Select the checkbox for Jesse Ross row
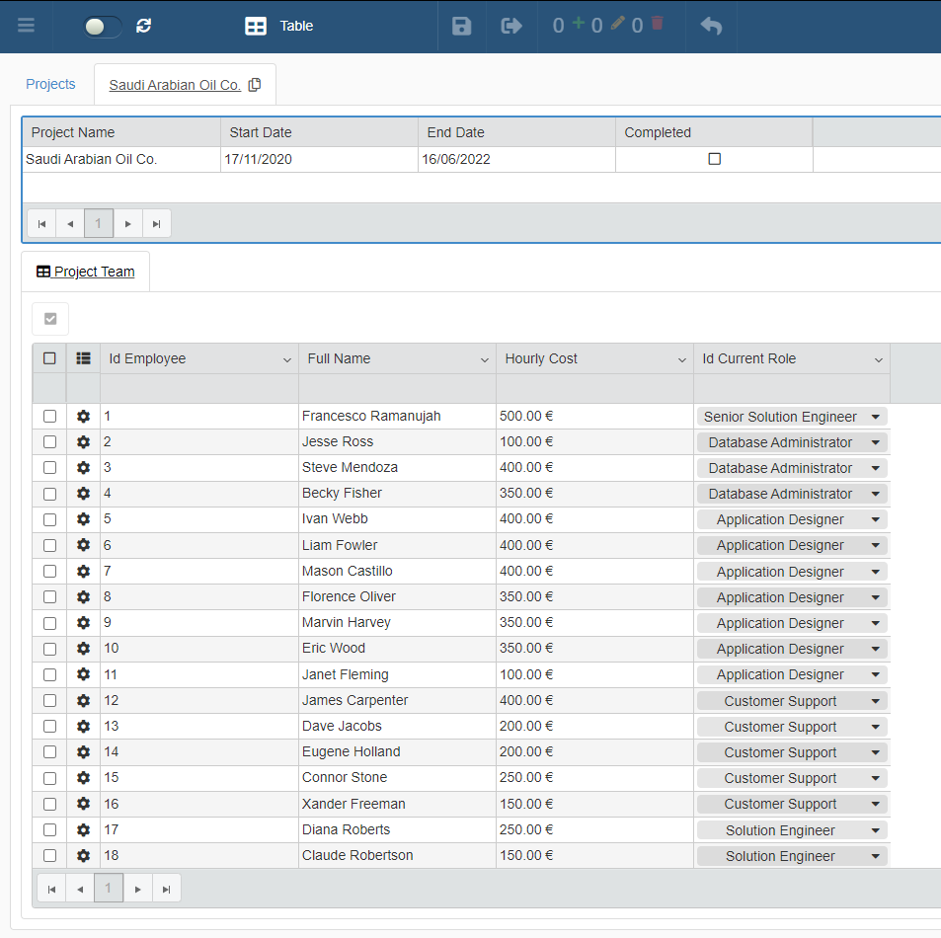Viewport: 941px width, 938px height. 49,442
